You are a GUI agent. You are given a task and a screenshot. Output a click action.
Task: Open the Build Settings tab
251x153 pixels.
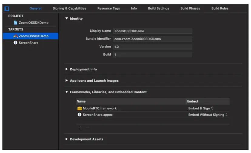159,8
